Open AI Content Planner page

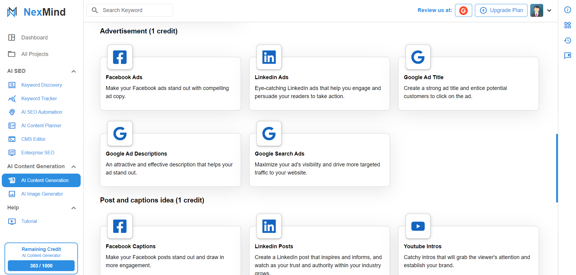point(41,125)
